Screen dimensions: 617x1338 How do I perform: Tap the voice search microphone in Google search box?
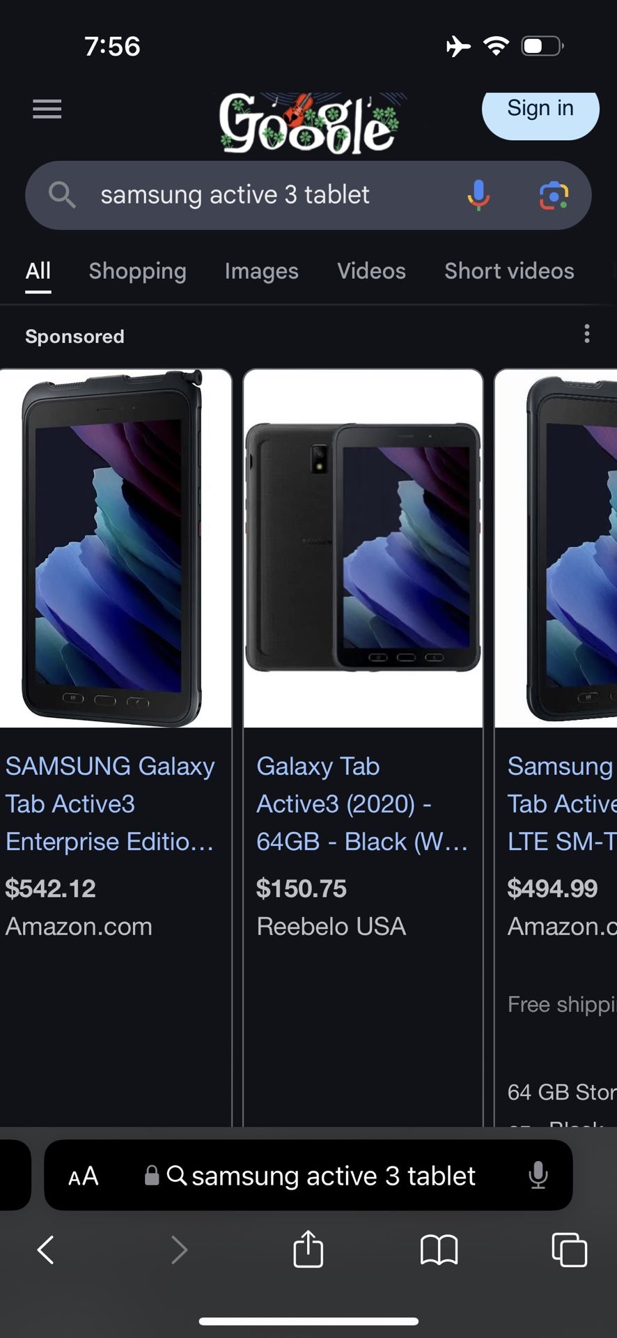(478, 196)
